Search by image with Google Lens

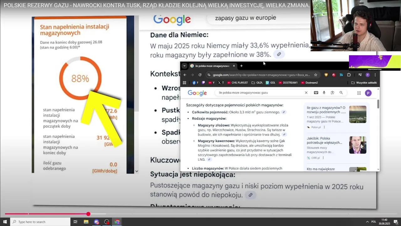point(332,93)
